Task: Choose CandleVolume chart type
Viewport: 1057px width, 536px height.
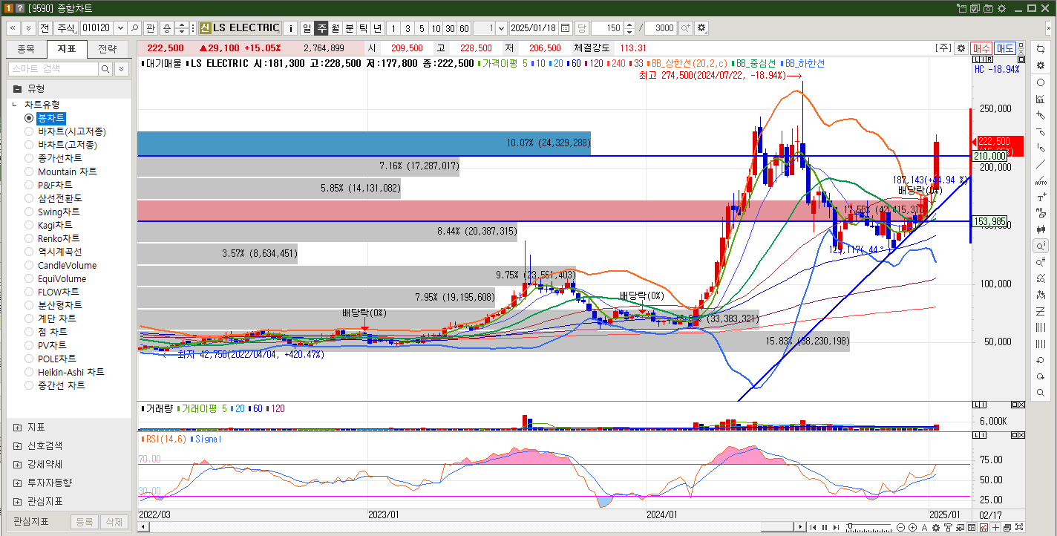Action: (x=29, y=265)
